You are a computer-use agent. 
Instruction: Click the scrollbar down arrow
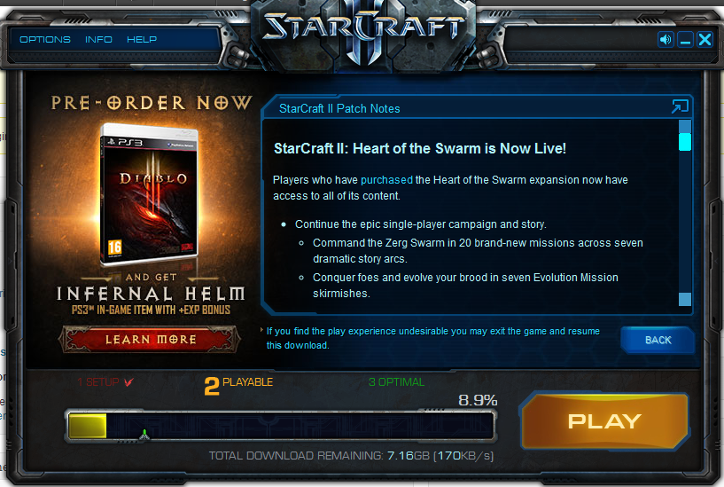[x=685, y=299]
